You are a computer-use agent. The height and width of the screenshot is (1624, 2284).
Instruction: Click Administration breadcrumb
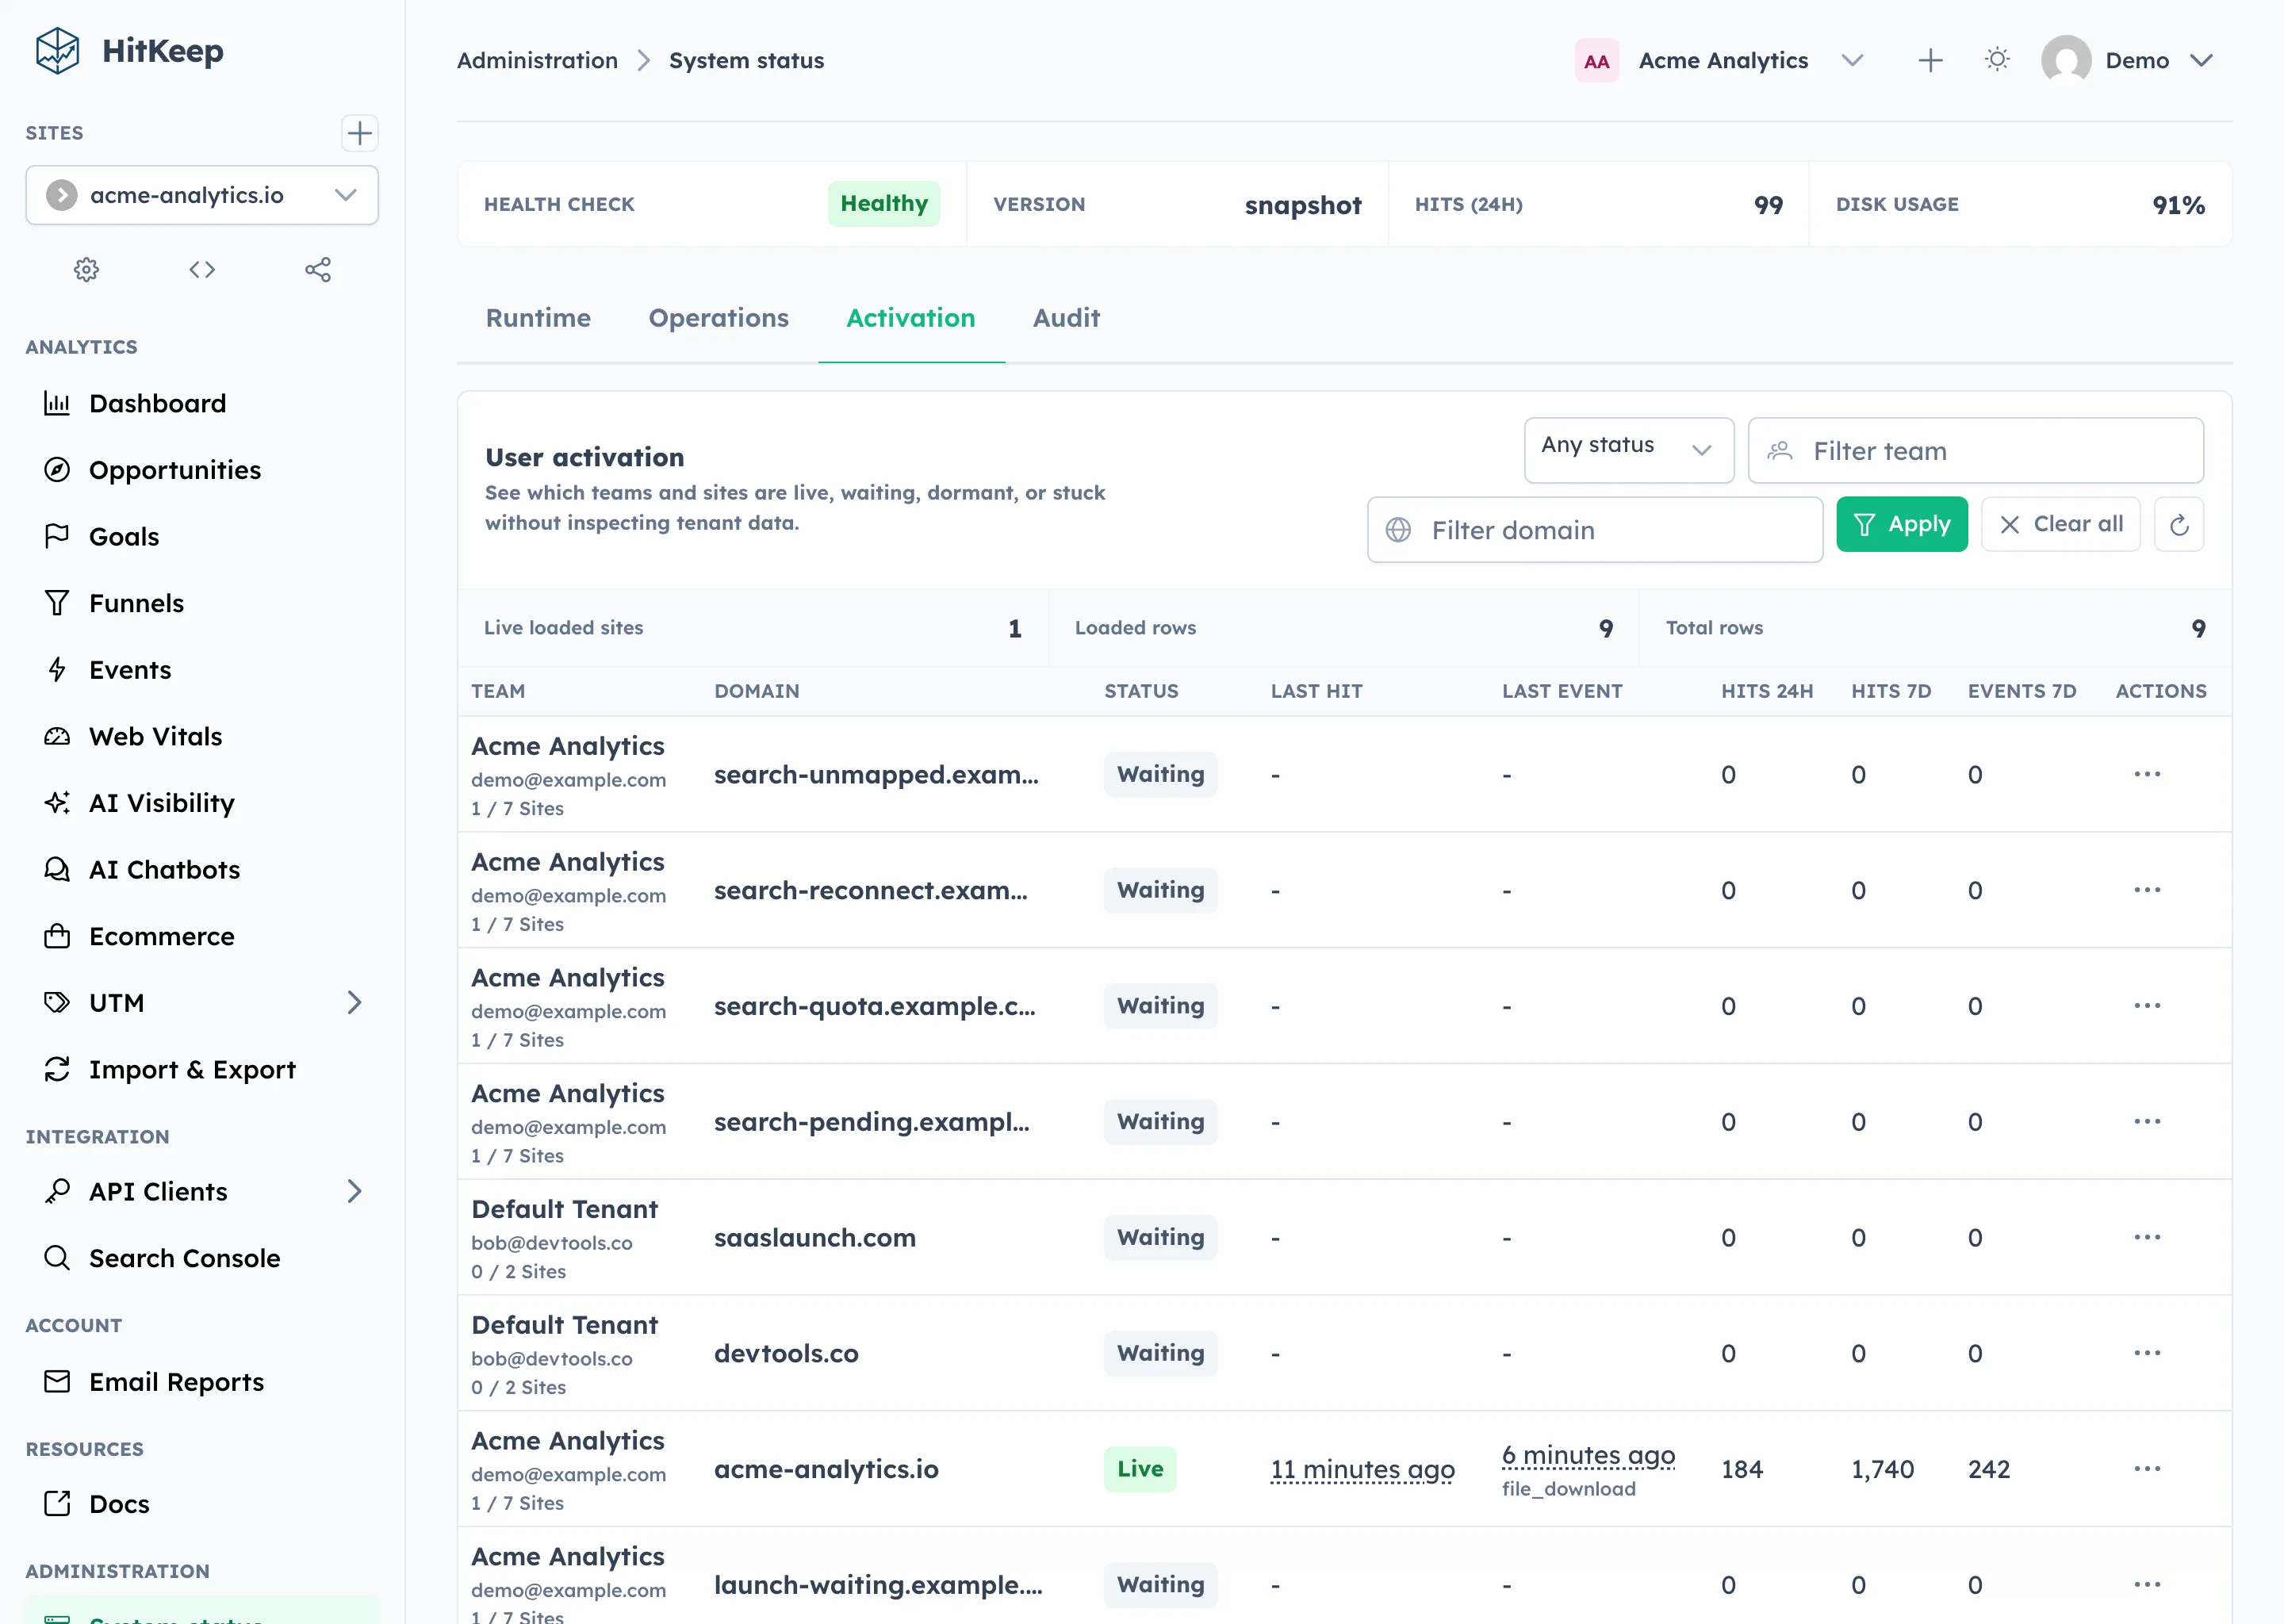tap(537, 61)
